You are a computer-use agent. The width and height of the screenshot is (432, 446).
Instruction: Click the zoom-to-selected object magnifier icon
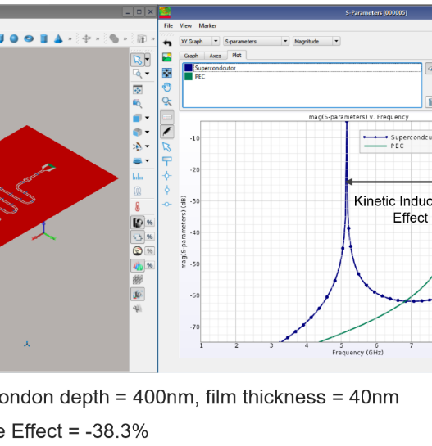click(138, 104)
